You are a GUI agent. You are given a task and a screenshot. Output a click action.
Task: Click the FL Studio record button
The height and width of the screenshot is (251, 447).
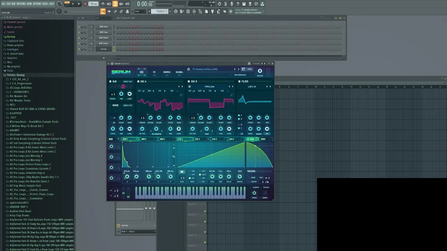[85, 4]
